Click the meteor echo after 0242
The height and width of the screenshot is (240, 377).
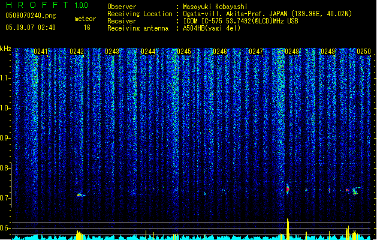(81, 194)
